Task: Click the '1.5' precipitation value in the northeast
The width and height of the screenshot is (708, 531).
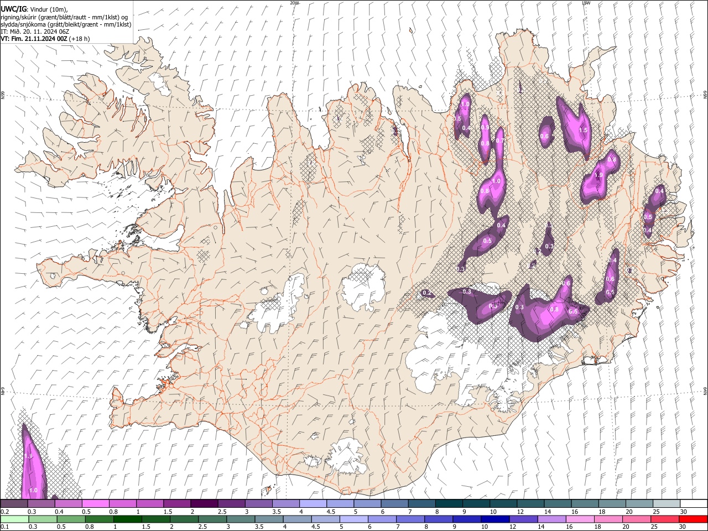Action: coord(583,130)
